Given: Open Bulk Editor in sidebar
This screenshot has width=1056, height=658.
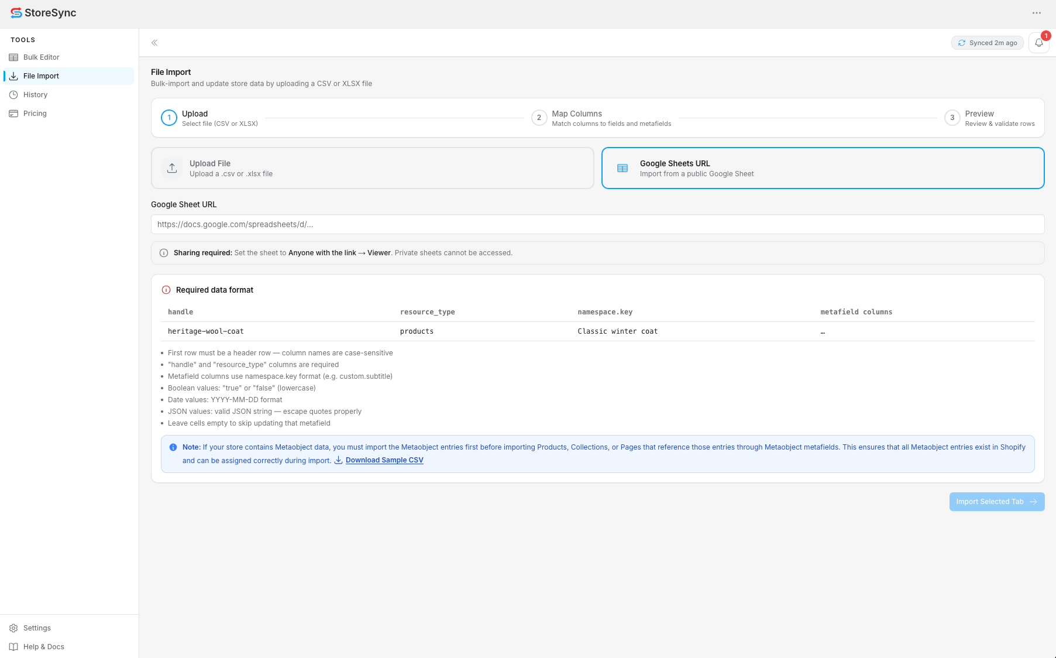Looking at the screenshot, I should [69, 57].
